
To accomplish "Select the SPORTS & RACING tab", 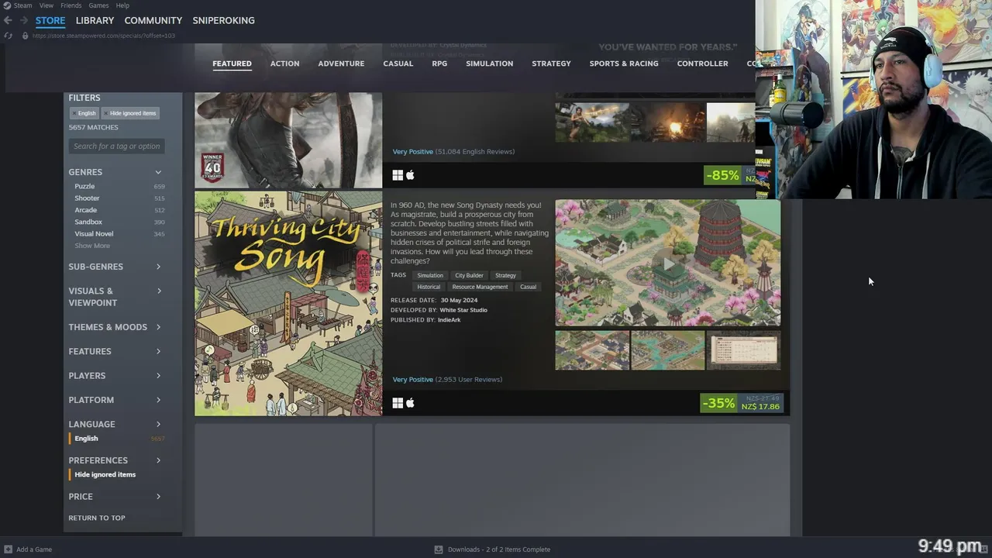I will (624, 64).
